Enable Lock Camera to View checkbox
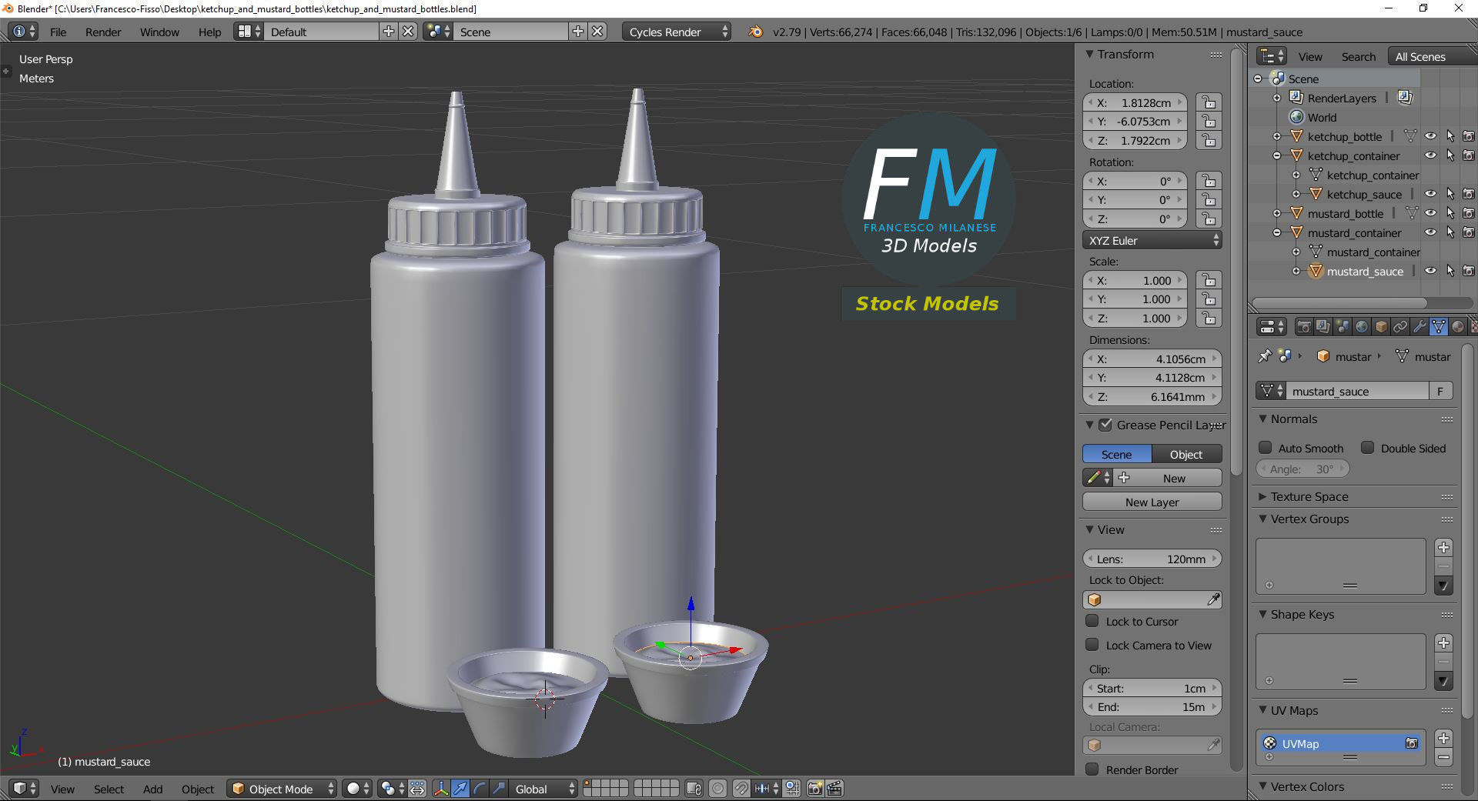The image size is (1478, 801). point(1092,645)
